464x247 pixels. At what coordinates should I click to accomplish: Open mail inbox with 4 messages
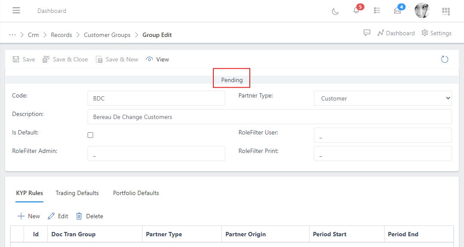[x=397, y=11]
